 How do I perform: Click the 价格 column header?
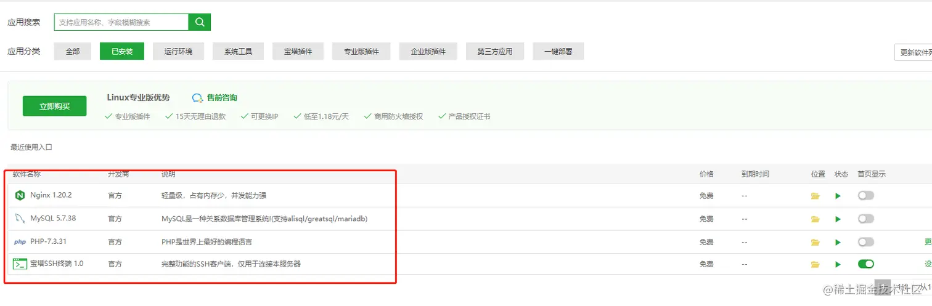pos(706,174)
